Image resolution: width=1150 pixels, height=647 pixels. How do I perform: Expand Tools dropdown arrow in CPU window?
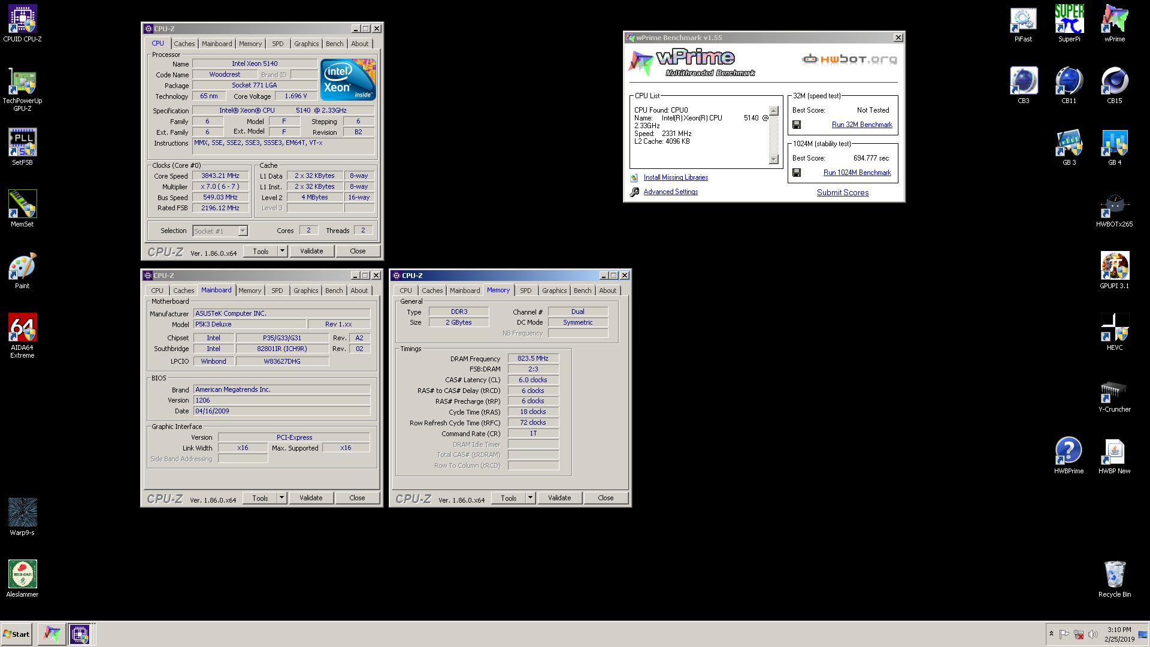pyautogui.click(x=283, y=251)
